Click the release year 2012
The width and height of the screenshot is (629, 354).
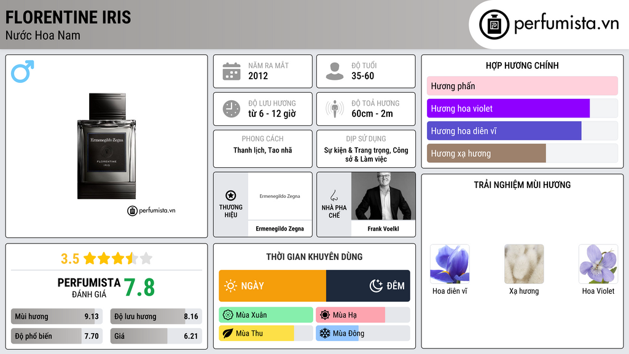pos(258,76)
